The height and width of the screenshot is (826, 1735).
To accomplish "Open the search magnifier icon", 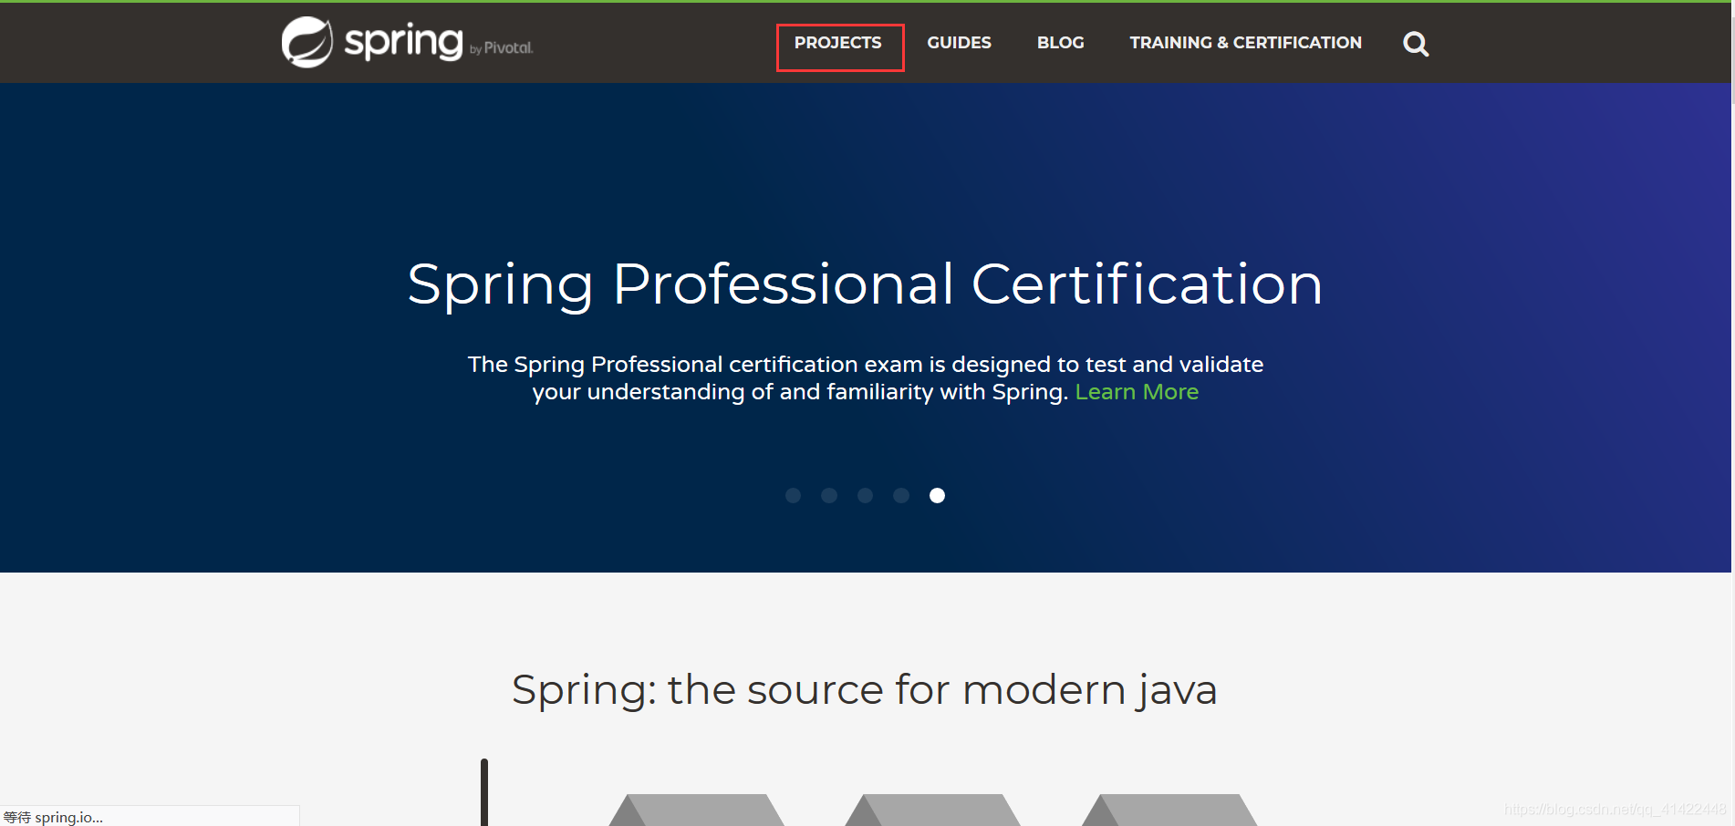I will point(1416,44).
